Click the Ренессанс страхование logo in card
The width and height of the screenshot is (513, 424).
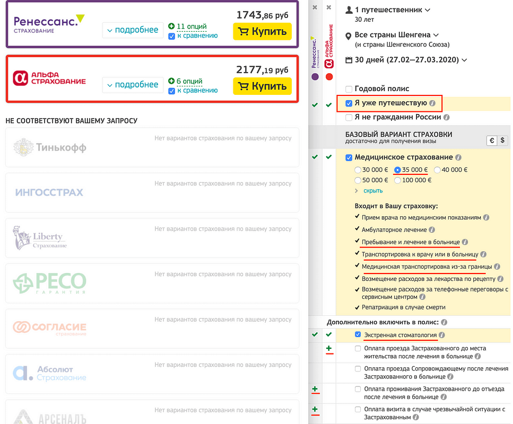(x=49, y=24)
